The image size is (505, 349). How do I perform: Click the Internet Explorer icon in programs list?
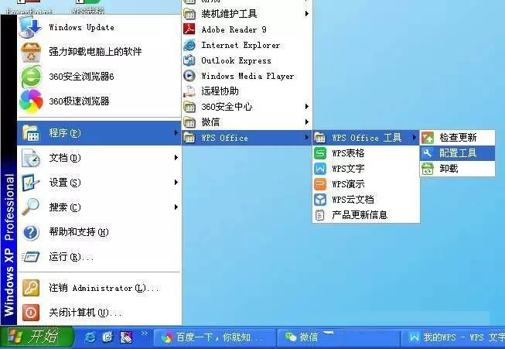(x=189, y=45)
